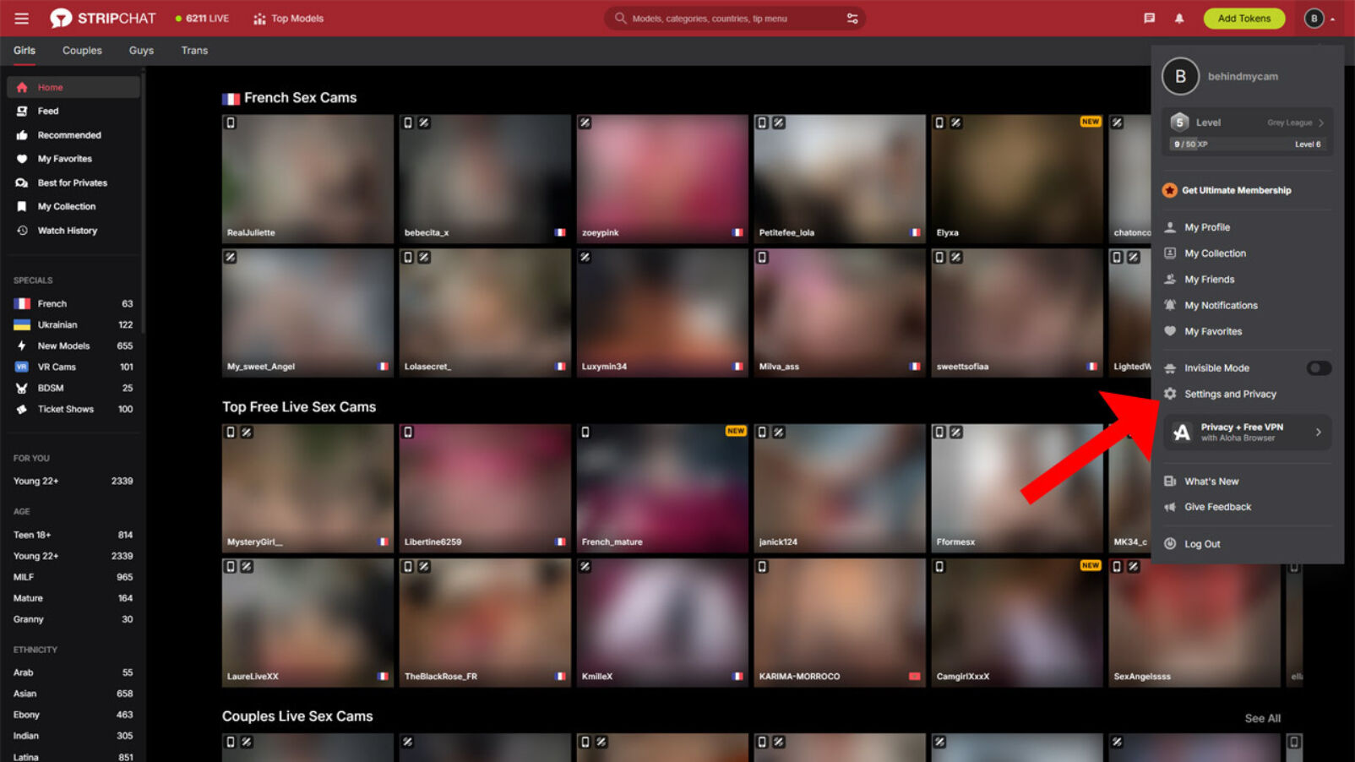1355x762 pixels.
Task: Select the Top Models icon
Action: 258,18
